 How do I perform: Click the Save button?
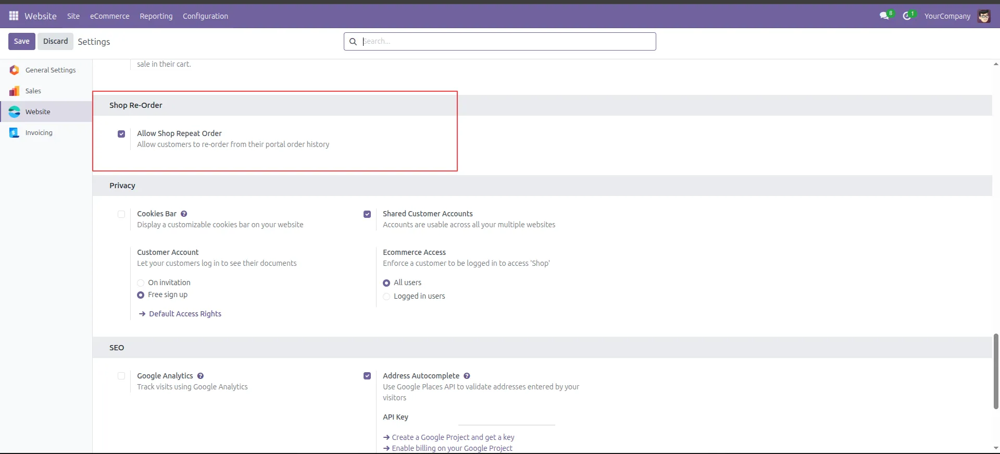click(21, 41)
